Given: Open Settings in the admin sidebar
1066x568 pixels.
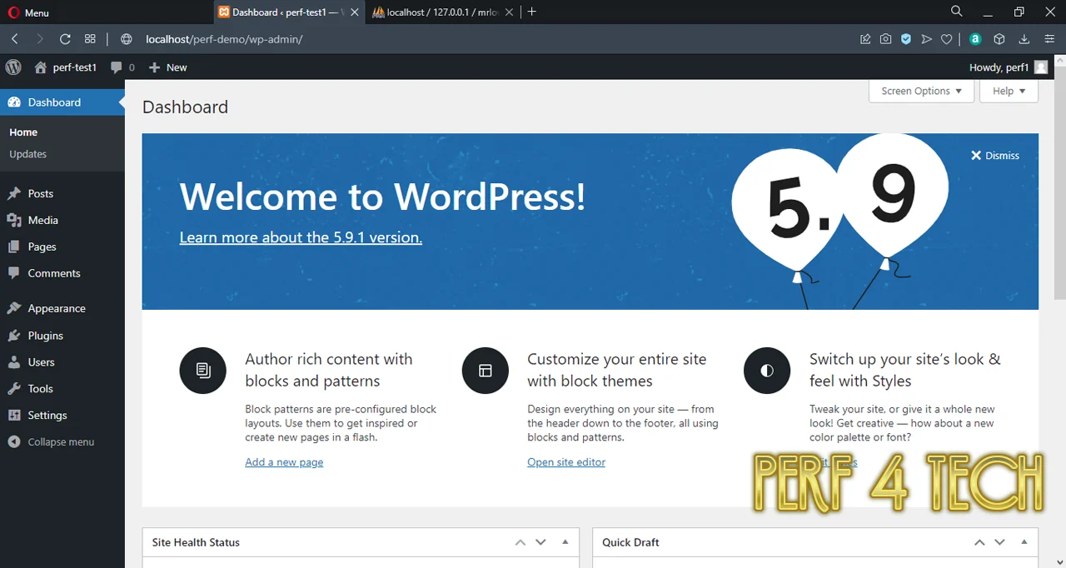Looking at the screenshot, I should click(x=62, y=416).
